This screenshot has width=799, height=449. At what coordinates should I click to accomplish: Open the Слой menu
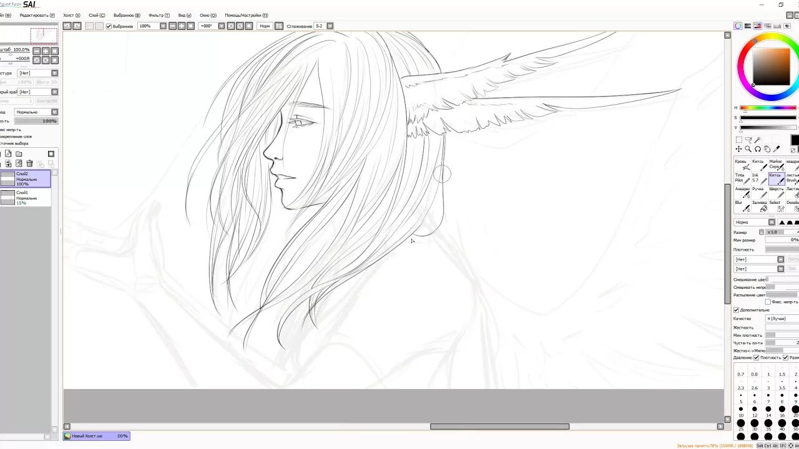[x=97, y=16]
